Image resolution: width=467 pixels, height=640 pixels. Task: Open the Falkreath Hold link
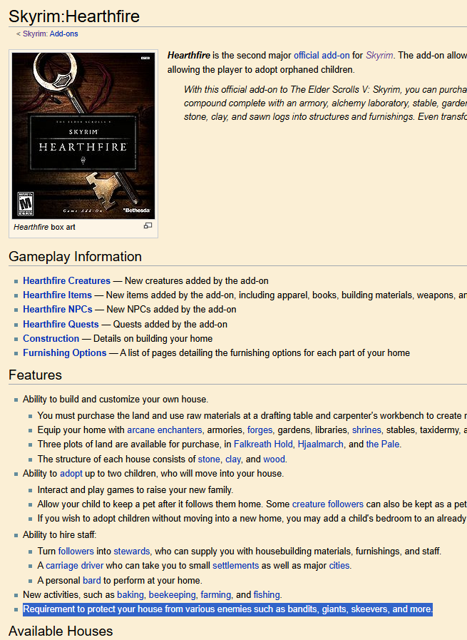point(263,444)
